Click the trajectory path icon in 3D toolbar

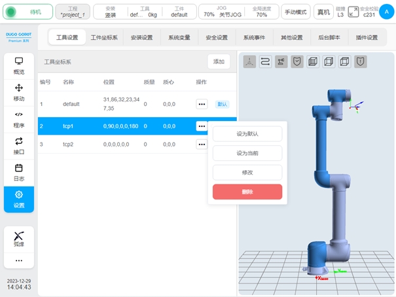tap(265, 61)
